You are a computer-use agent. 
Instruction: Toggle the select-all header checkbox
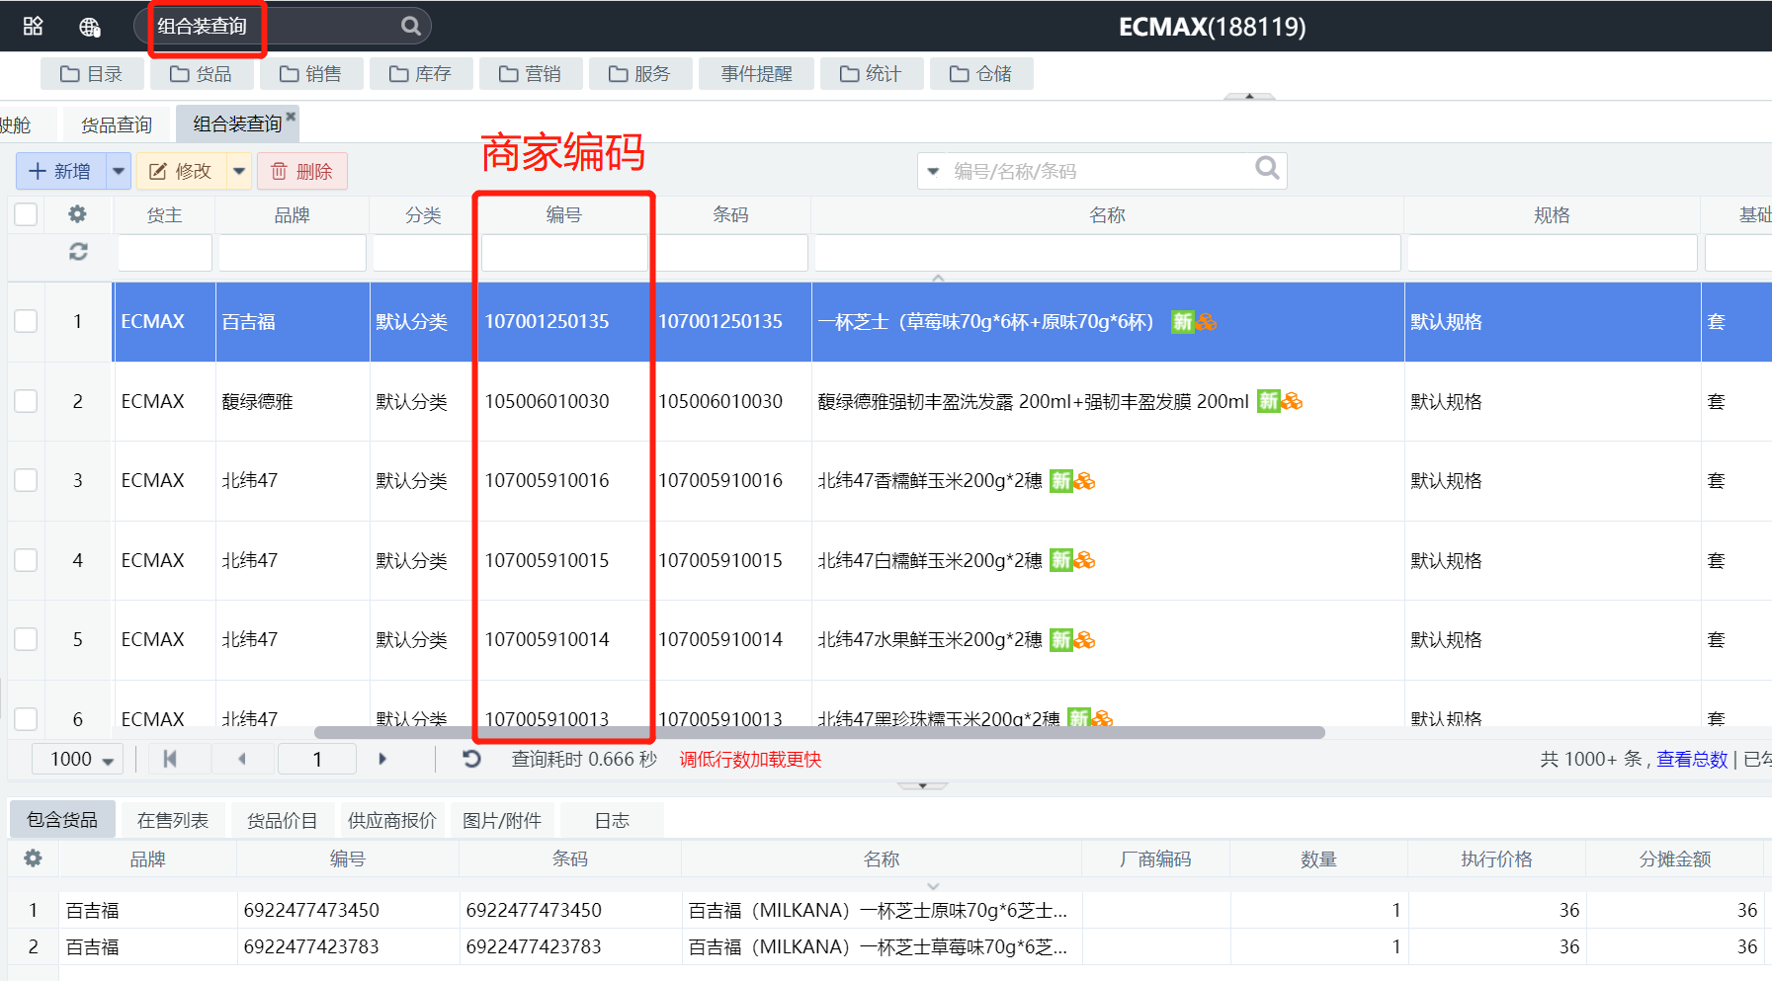[26, 214]
